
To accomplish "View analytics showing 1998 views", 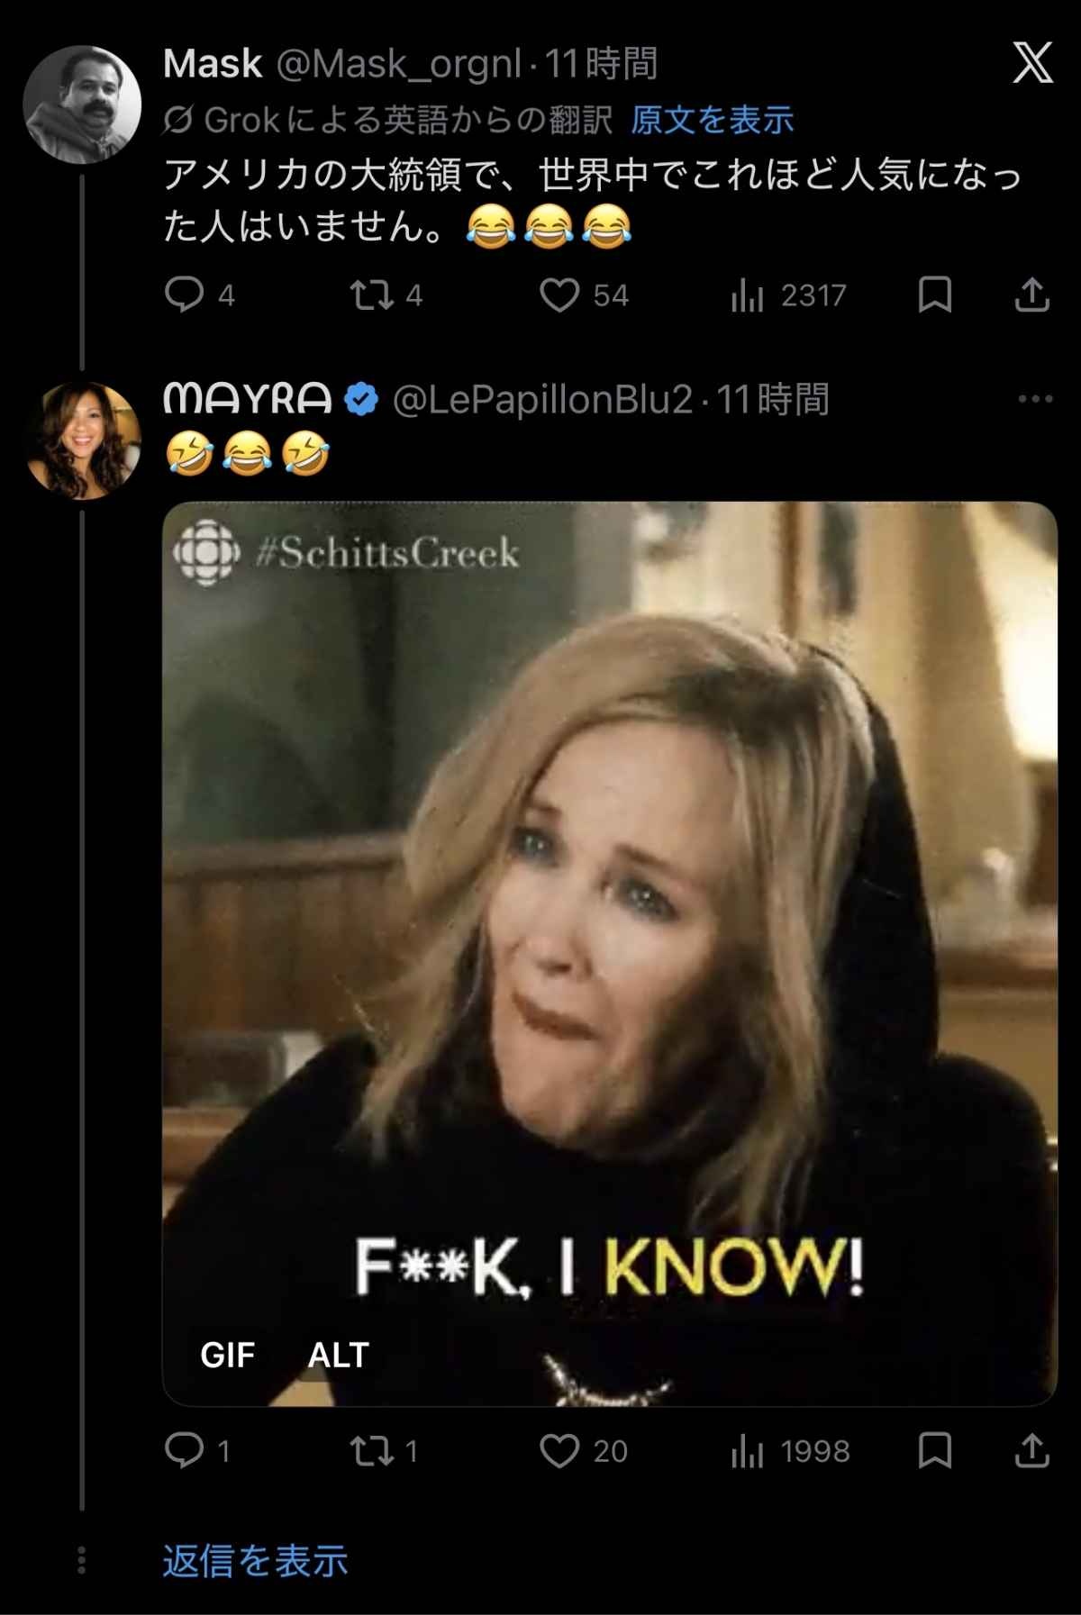I will click(748, 1450).
